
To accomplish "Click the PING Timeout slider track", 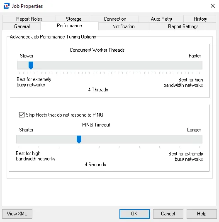I will (109, 139).
